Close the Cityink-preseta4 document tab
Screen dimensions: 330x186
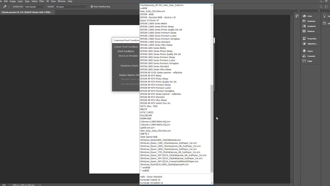pyautogui.click(x=53, y=12)
